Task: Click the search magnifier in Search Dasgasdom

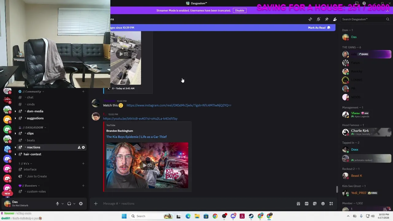Action: pos(387,19)
